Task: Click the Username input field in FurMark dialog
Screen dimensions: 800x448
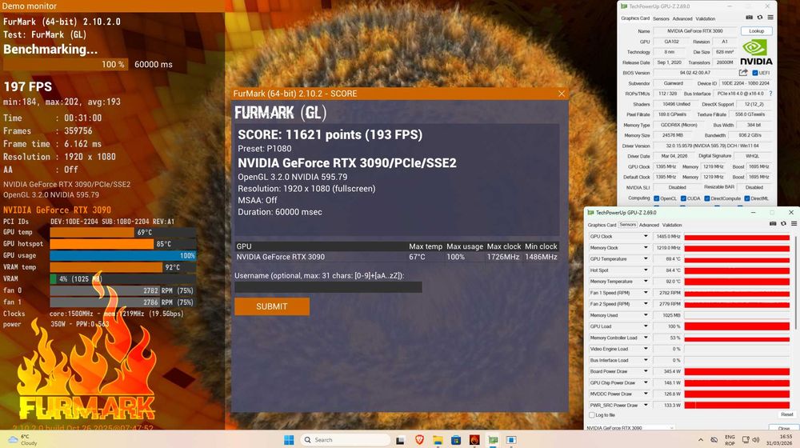Action: (x=328, y=286)
